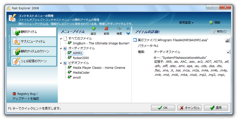The height and width of the screenshot is (120, 238).
Task: Click アップデートを確認 update check link
Action: click(26, 99)
